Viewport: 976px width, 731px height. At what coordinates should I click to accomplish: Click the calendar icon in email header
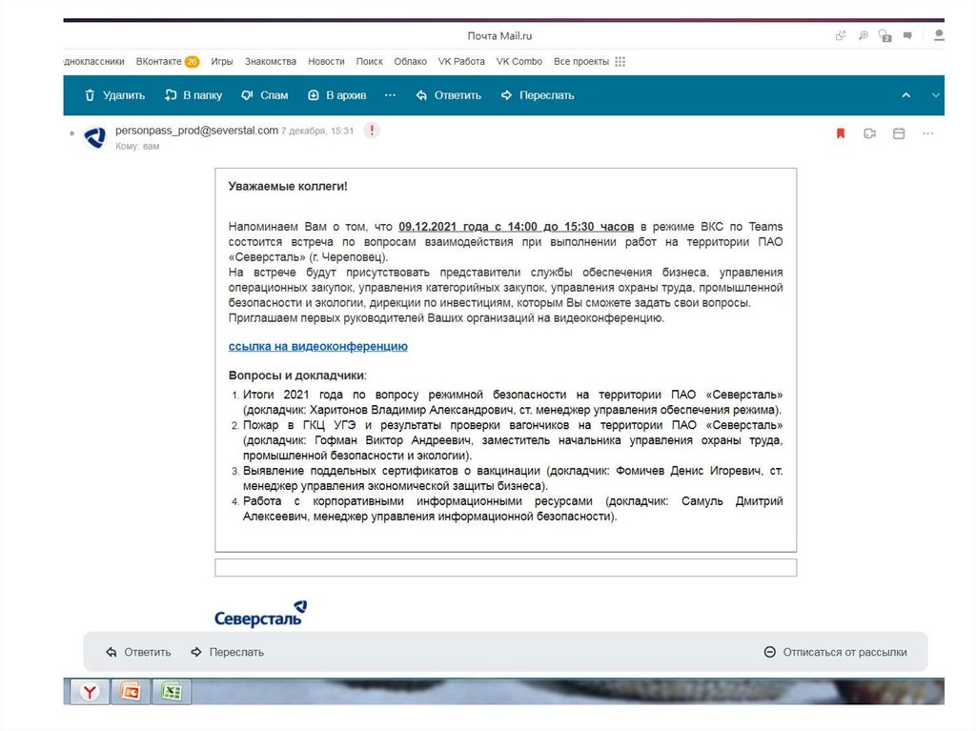tap(899, 133)
